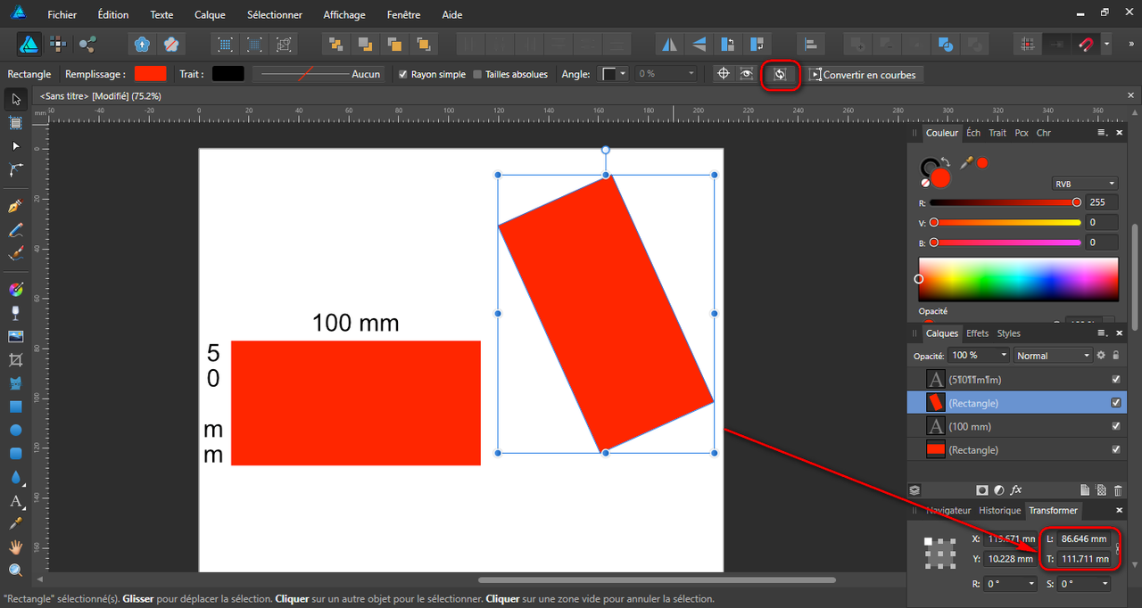This screenshot has width=1142, height=608.
Task: Open the snapping options dropdown arrow
Action: click(1106, 43)
